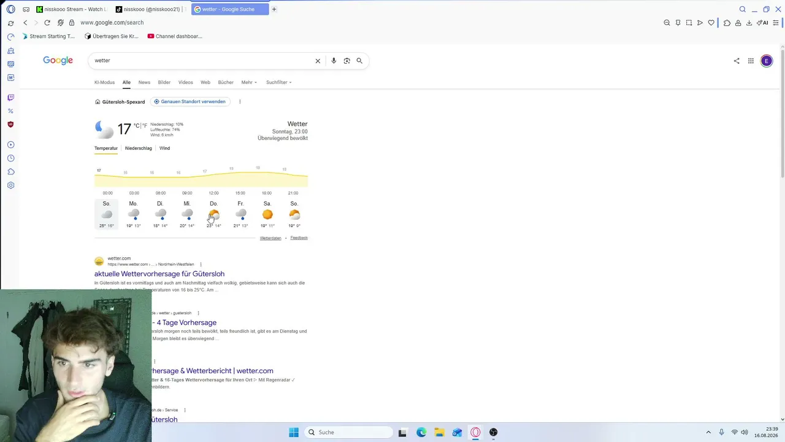Select Monday (Mo.) forecast
The image size is (785, 442).
(134, 215)
